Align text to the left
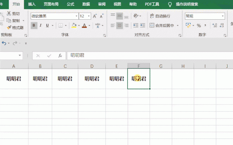Screen dimensions: 233x145 click(113, 25)
